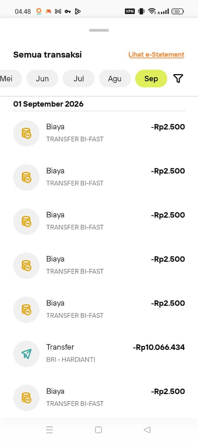Tap the Android back triangle icon
The height and width of the screenshot is (442, 198).
tap(147, 429)
